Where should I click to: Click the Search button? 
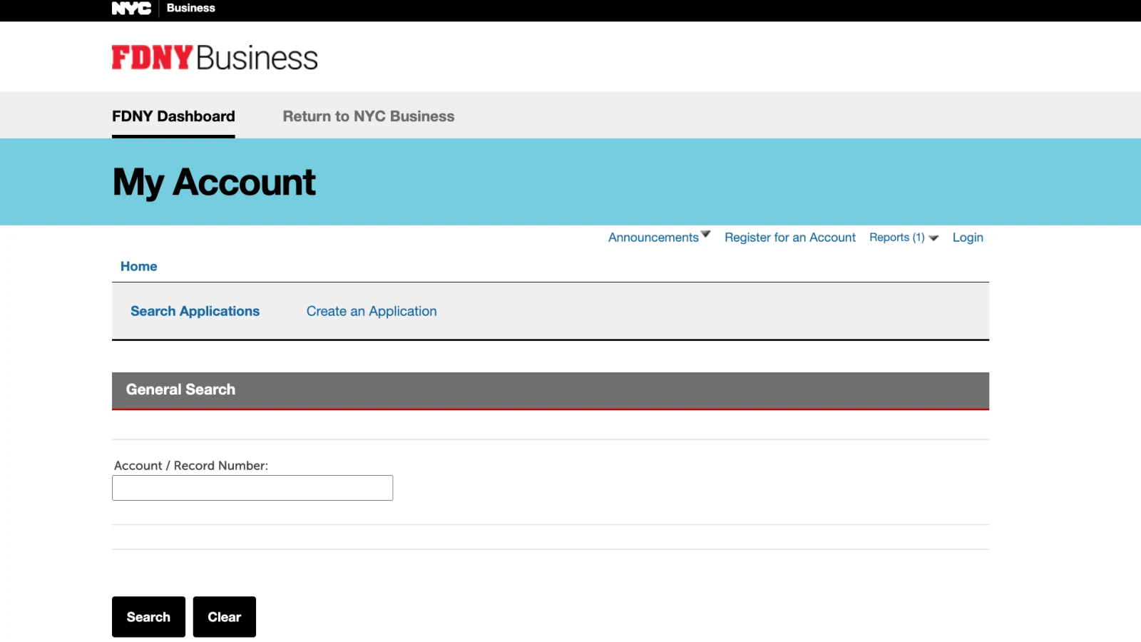(148, 617)
